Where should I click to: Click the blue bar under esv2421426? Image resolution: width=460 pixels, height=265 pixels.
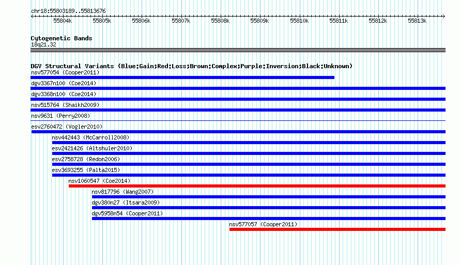point(249,153)
